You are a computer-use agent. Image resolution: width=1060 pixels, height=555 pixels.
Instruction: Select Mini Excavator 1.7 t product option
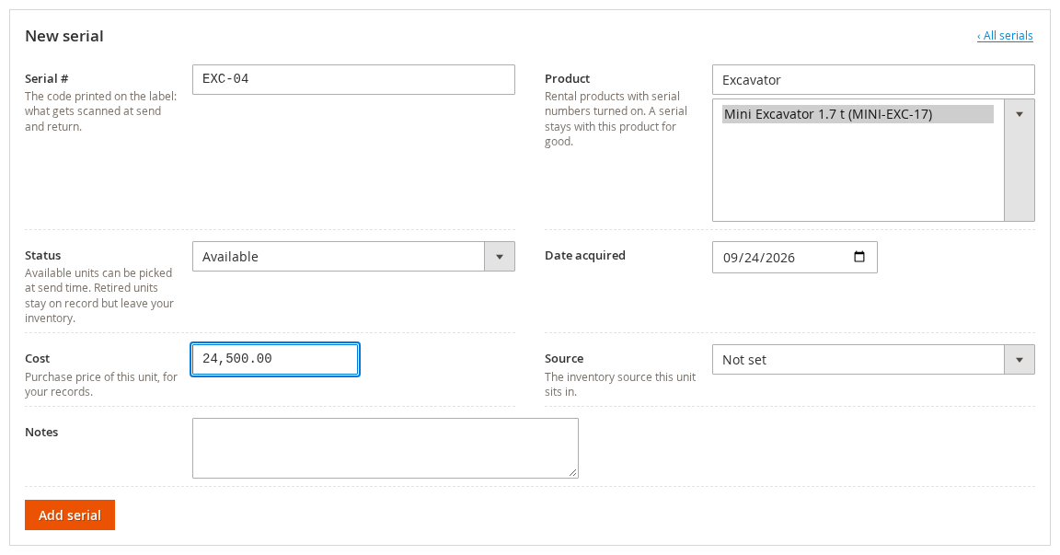pos(858,114)
